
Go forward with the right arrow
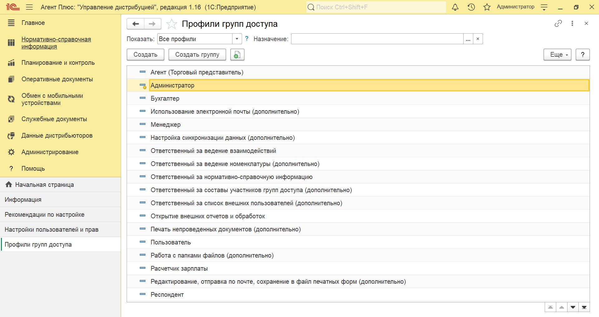tap(152, 24)
